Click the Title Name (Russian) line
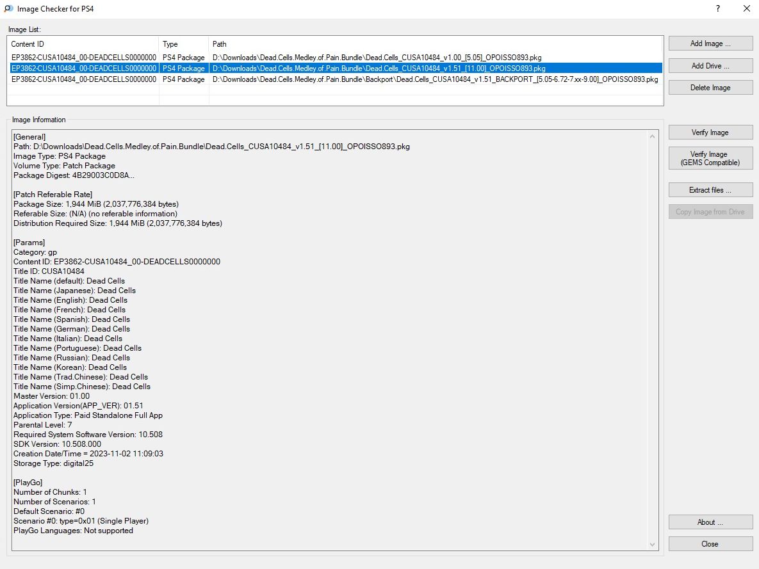The height and width of the screenshot is (569, 759). coord(72,358)
